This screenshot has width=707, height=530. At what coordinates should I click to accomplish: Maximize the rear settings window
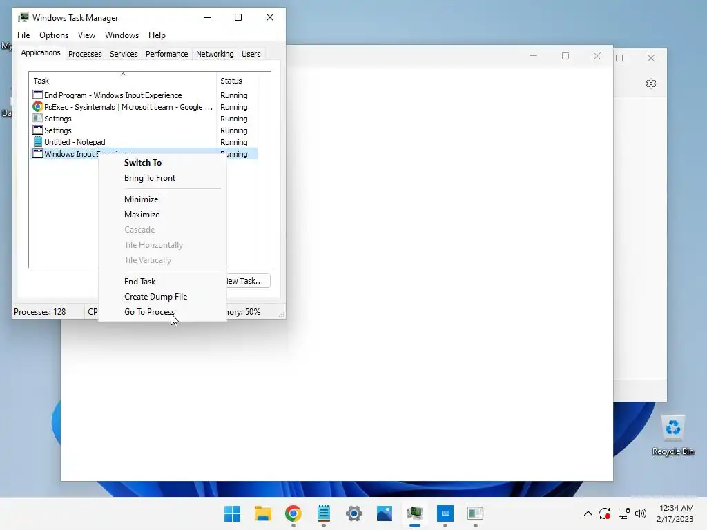[x=619, y=58]
